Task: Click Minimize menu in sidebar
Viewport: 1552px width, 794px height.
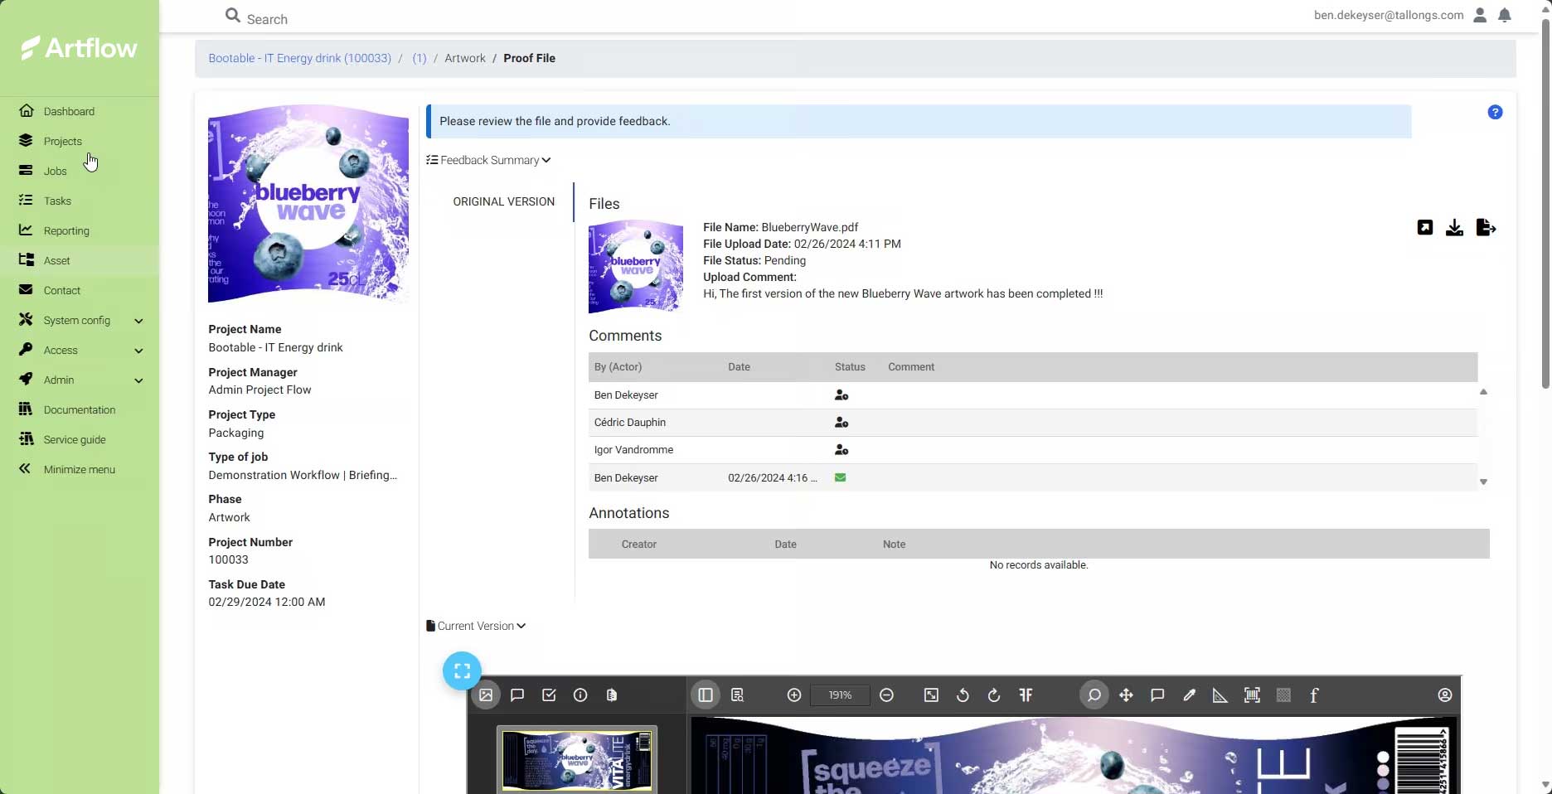Action: (x=79, y=469)
